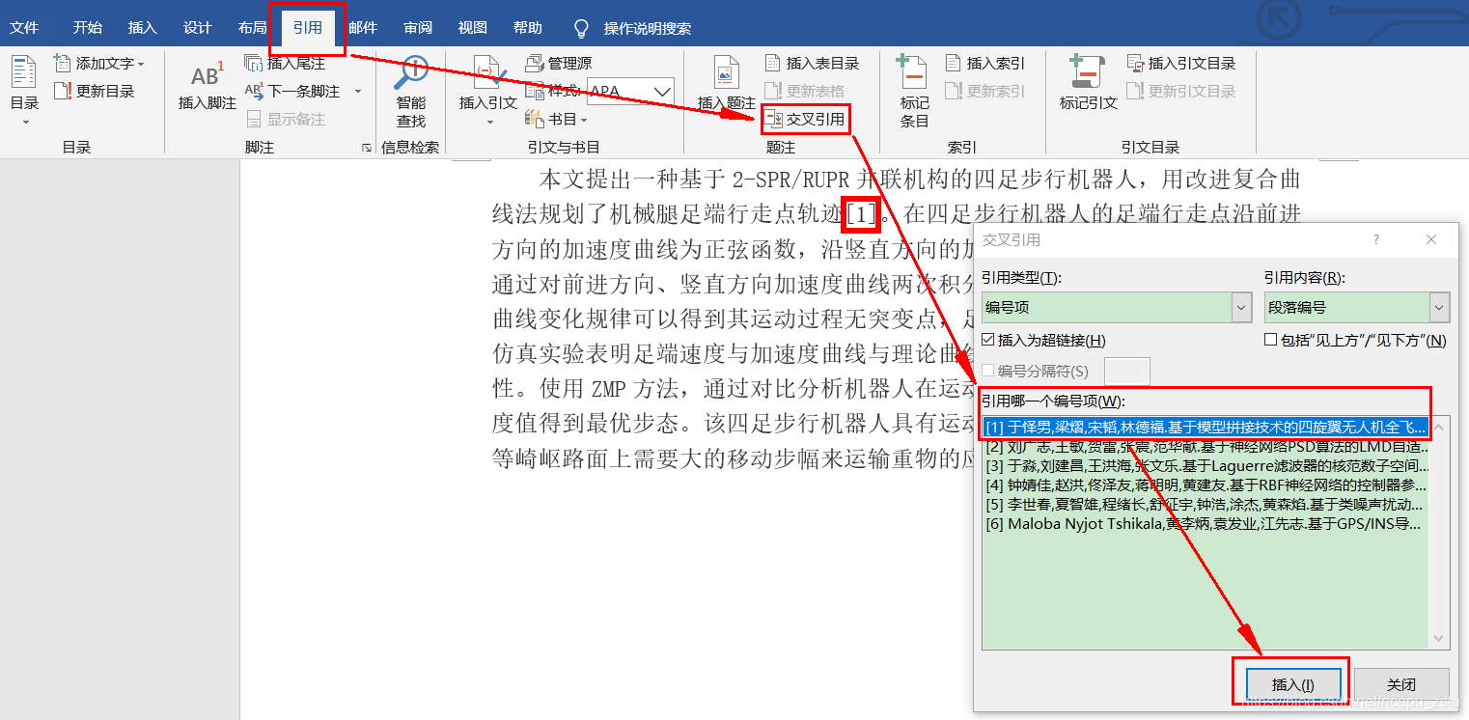1469x720 pixels.
Task: Launch the 脚注 group dialog launcher
Action: (x=366, y=148)
